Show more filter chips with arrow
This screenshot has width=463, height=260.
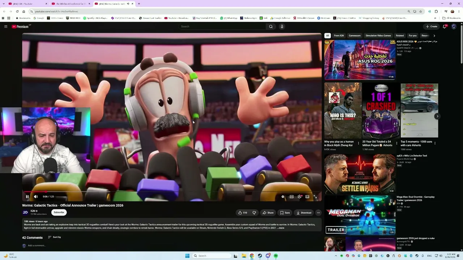click(x=434, y=36)
